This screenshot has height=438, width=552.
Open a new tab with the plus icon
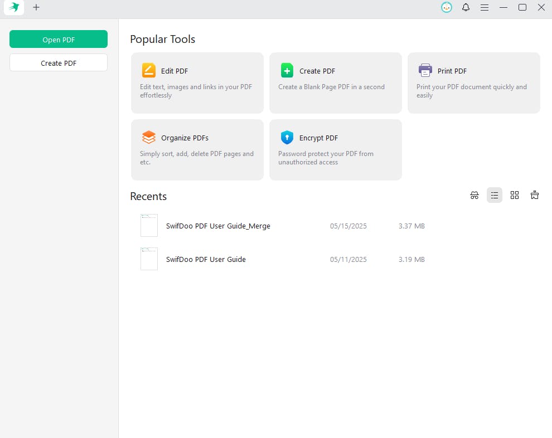(x=36, y=7)
